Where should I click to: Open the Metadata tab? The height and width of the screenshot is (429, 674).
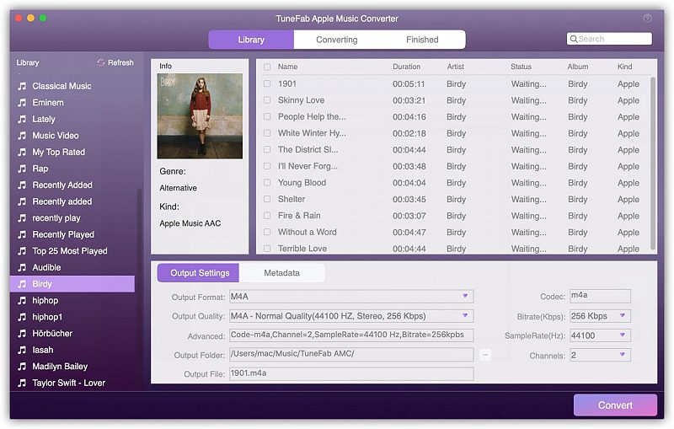coord(281,273)
